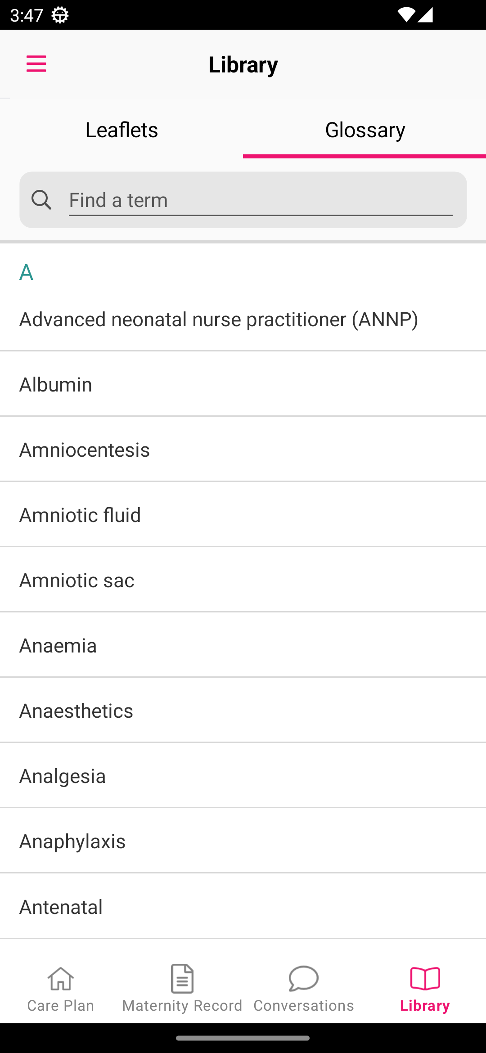Tap the search magnifier icon

pos(41,200)
